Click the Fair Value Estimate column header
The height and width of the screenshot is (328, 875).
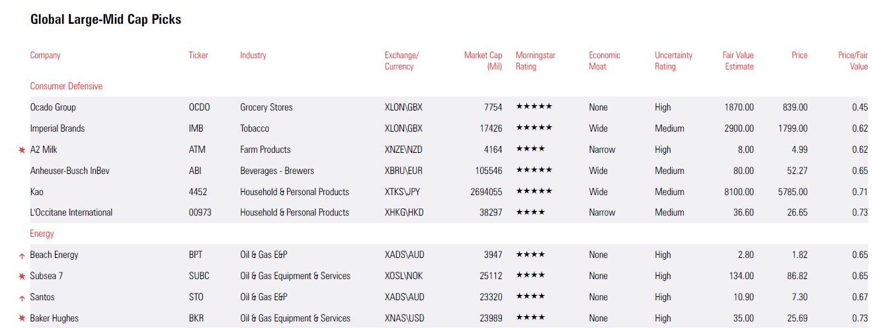pyautogui.click(x=737, y=61)
